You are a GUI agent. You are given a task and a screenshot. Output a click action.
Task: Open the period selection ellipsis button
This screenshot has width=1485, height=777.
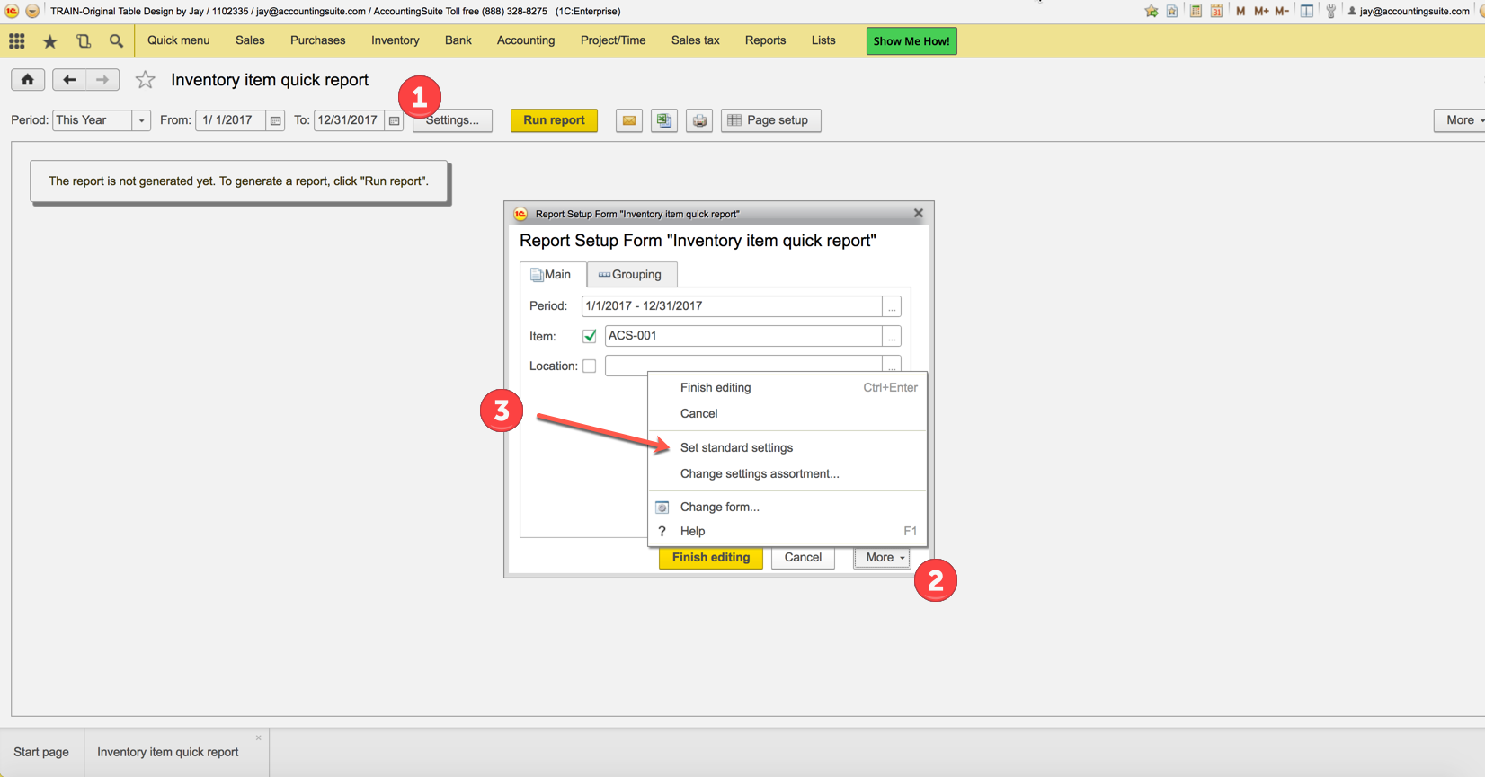(892, 306)
